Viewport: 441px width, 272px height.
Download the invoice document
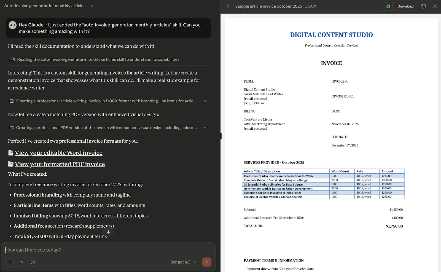[x=405, y=6]
